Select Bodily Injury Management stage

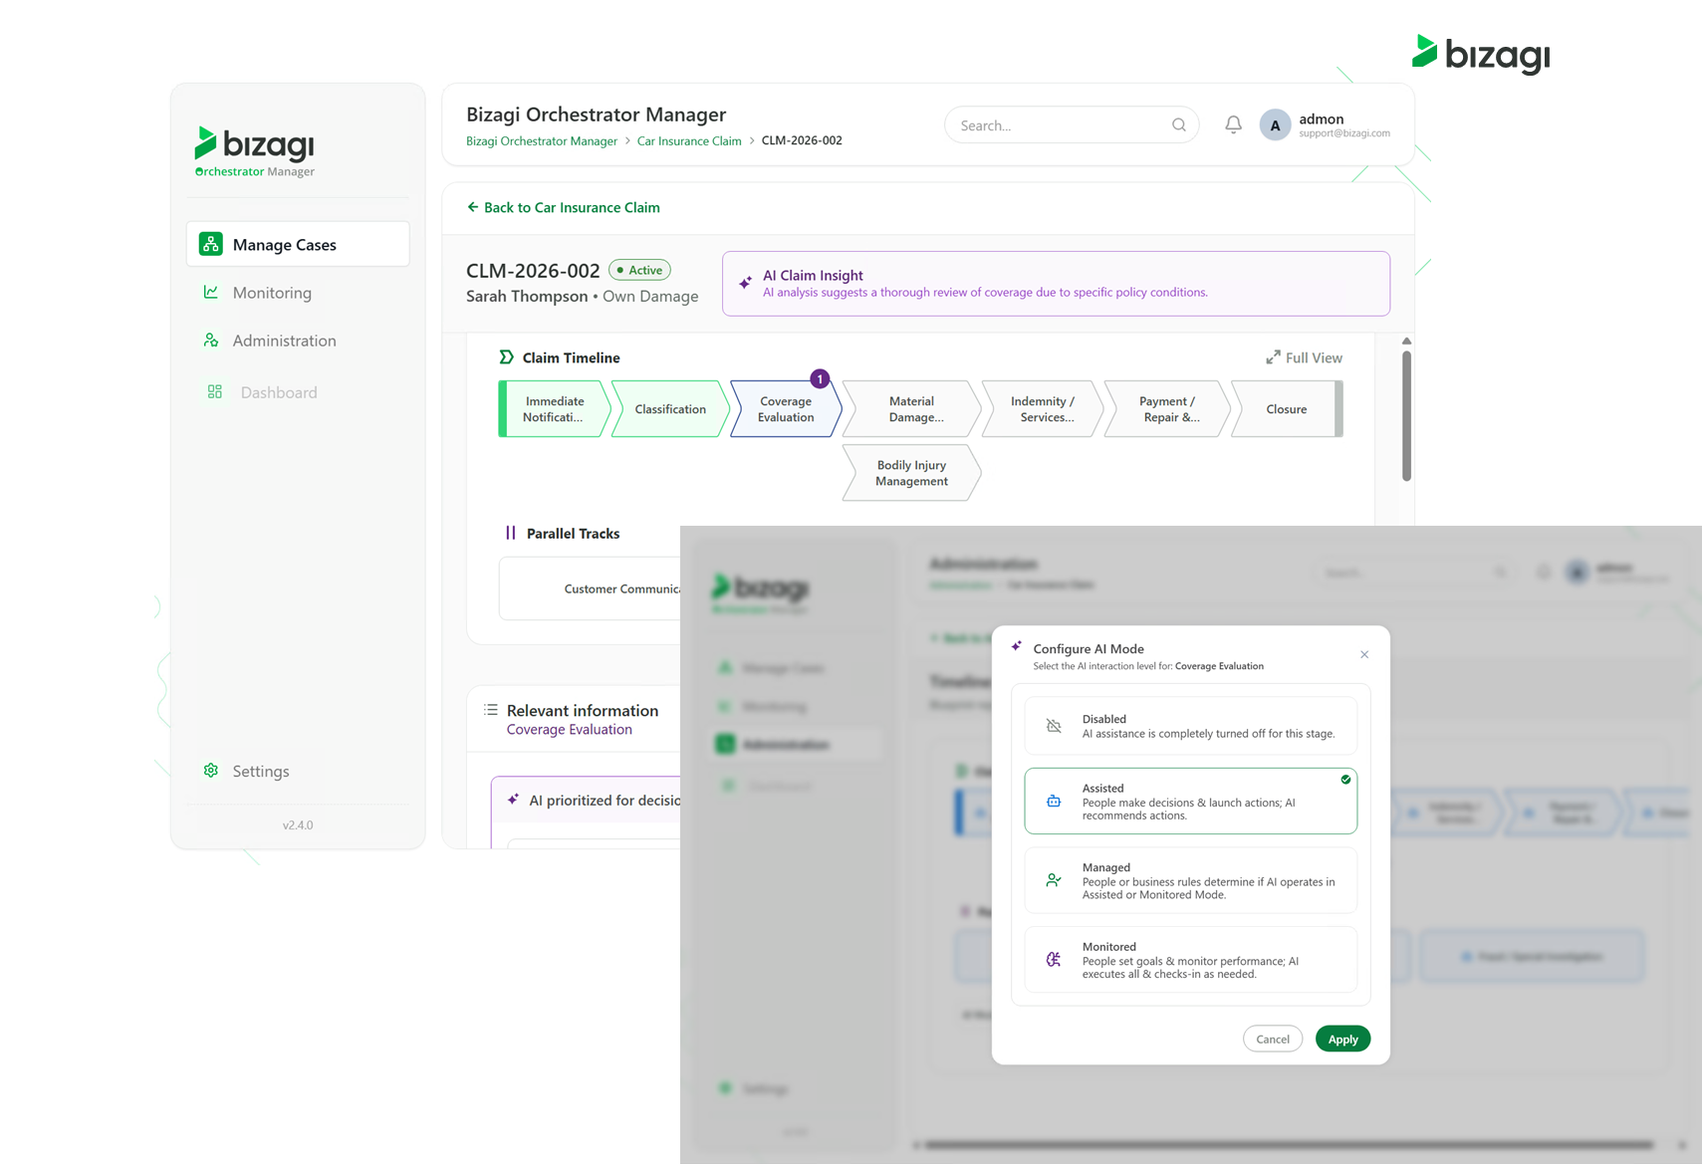911,473
